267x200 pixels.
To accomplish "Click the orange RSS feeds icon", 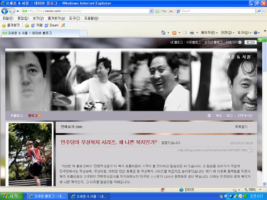I will pyautogui.click(x=174, y=33).
